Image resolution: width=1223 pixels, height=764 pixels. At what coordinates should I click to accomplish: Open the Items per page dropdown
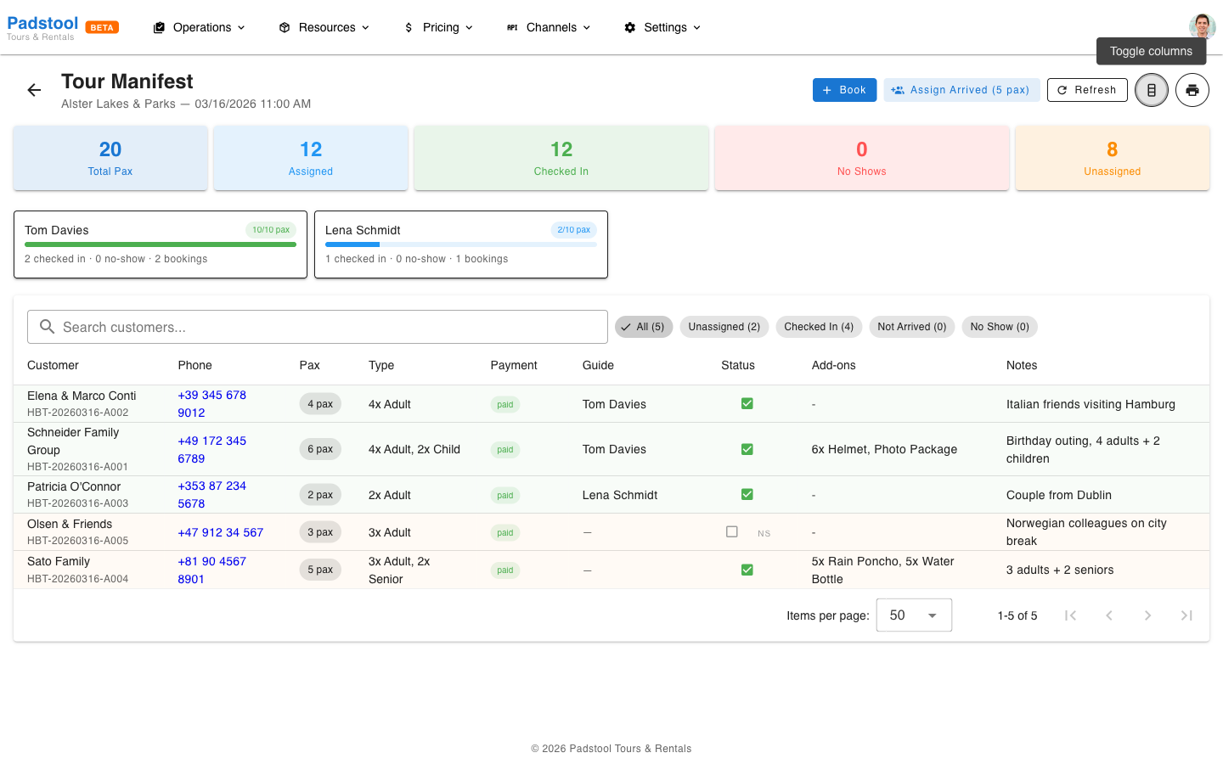[x=914, y=615]
